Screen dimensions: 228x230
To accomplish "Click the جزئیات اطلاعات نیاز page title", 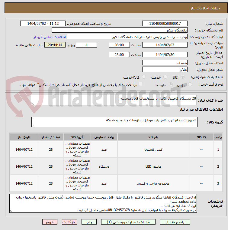I will (205, 8).
